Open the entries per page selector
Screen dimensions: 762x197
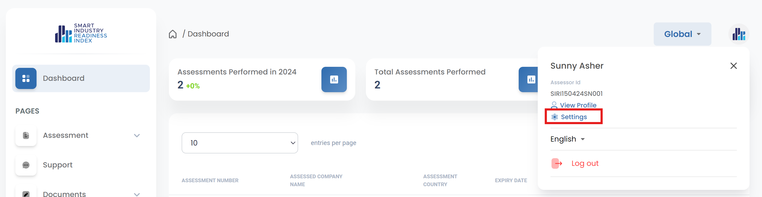(x=240, y=143)
